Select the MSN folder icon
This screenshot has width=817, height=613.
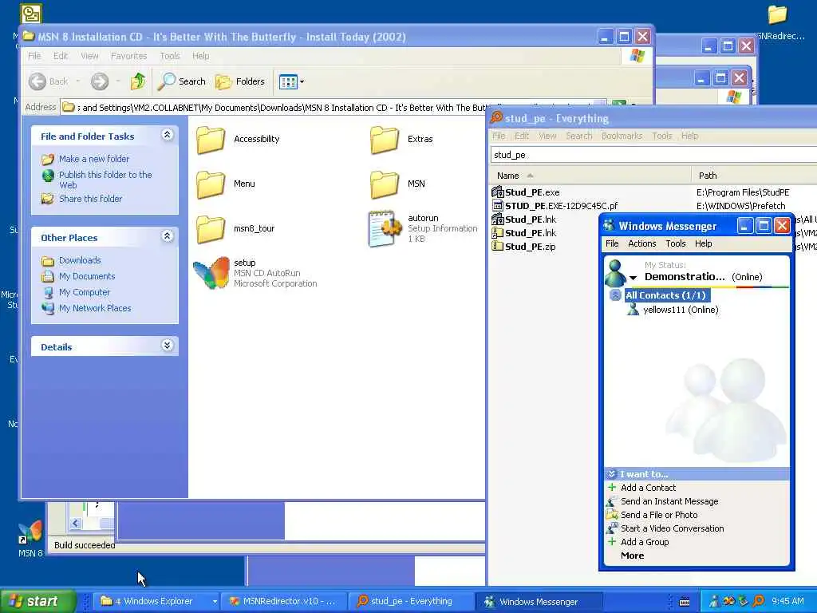pos(385,184)
